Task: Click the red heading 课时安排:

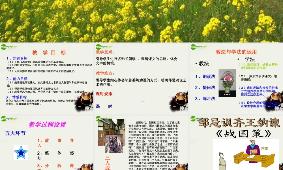Action: [104, 94]
